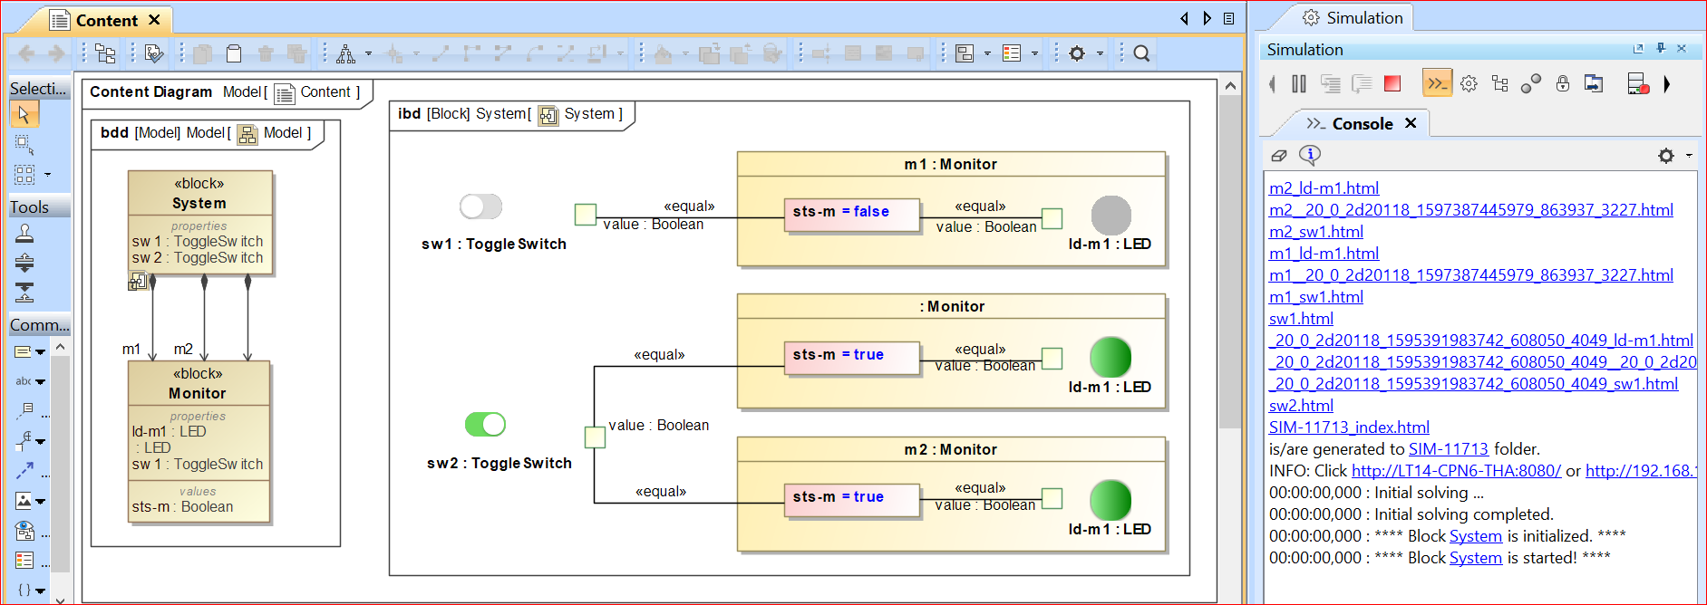Open the SIM-11713_index.html link
1707x605 pixels.
pyautogui.click(x=1349, y=427)
